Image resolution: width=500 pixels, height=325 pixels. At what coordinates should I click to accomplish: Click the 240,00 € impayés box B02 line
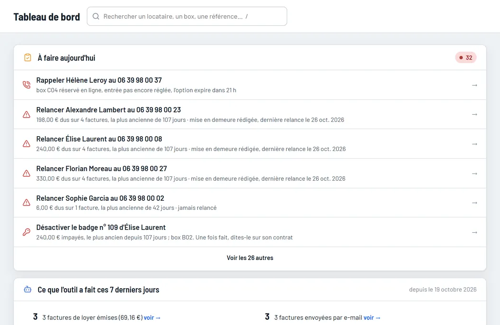[x=164, y=238]
